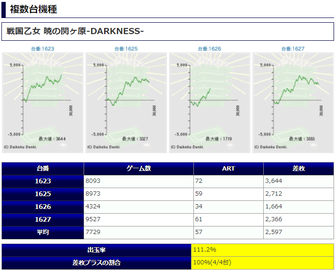Click the yellow 111.2% 出玉率 value cell
The height and width of the screenshot is (271, 335).
(262, 250)
